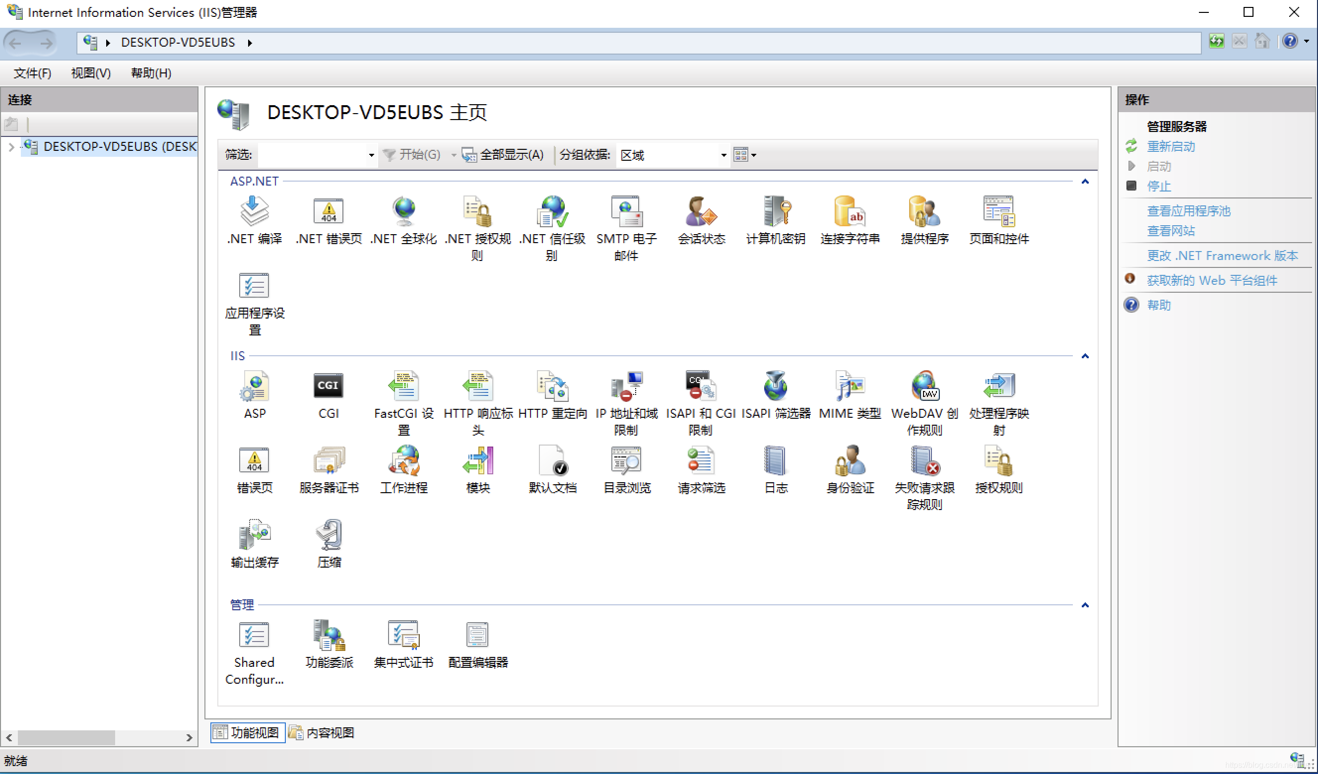Open the .NET 编译 feature icon
The width and height of the screenshot is (1318, 774).
tap(254, 211)
